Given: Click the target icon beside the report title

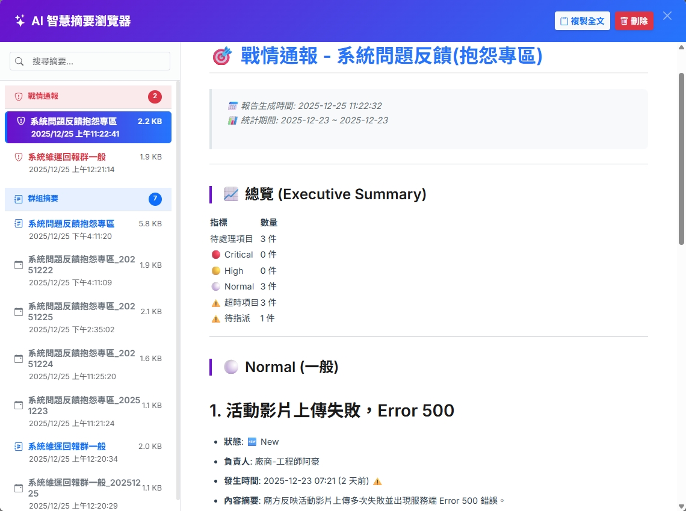Looking at the screenshot, I should 221,56.
